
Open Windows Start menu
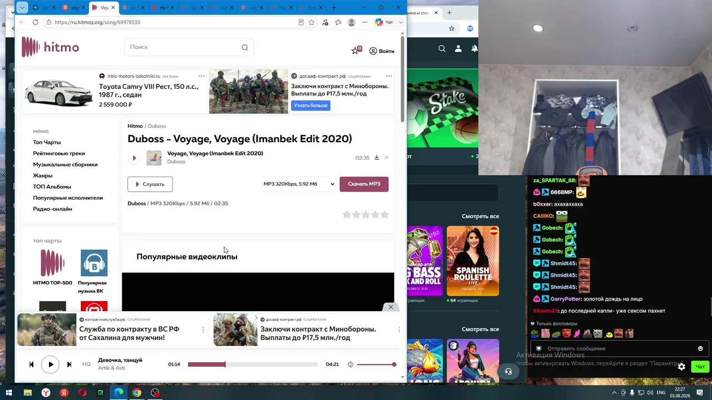tap(9, 393)
